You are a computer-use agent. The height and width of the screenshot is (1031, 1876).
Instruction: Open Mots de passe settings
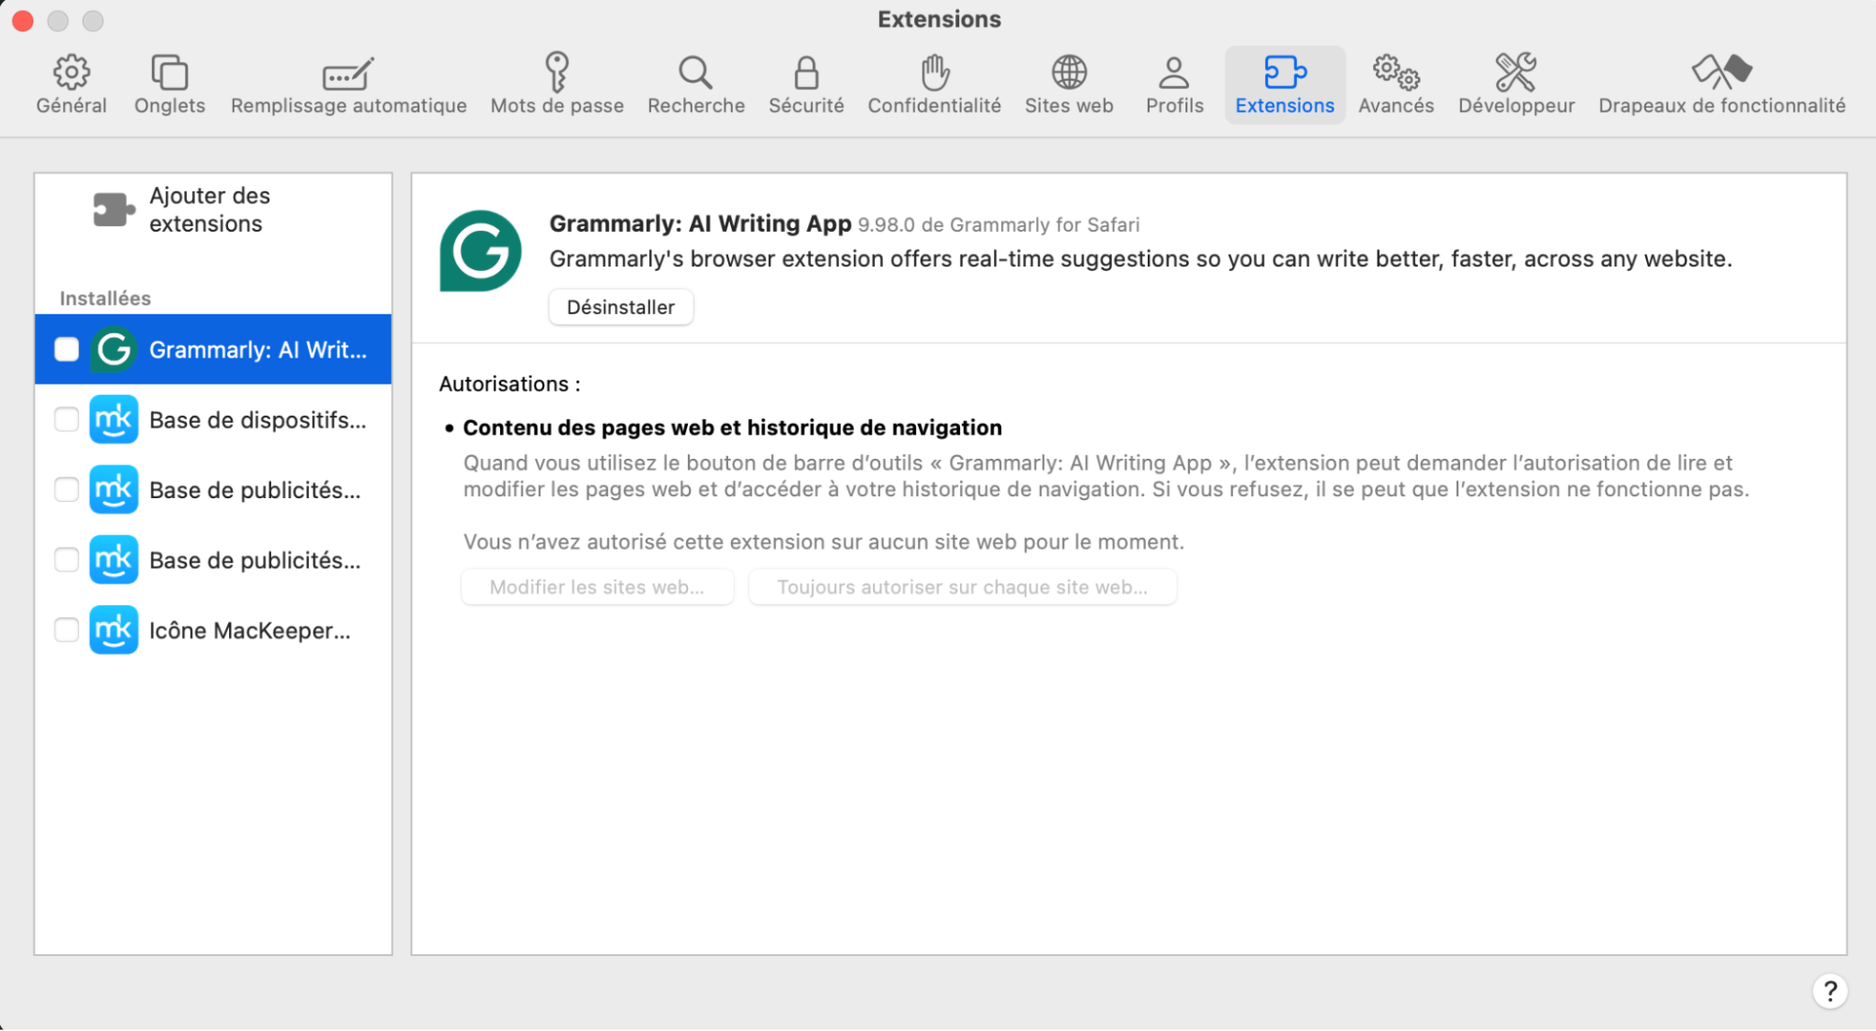557,84
